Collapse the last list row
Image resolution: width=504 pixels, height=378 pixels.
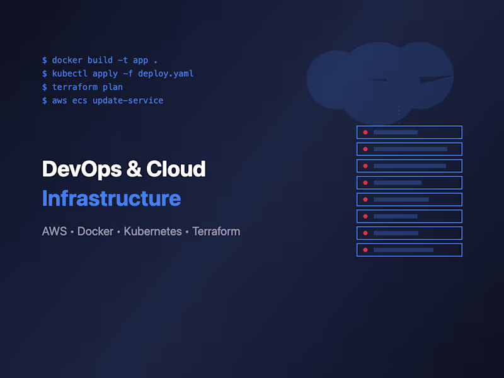(409, 249)
